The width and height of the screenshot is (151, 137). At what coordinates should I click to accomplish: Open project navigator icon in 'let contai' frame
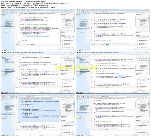point(3,56)
